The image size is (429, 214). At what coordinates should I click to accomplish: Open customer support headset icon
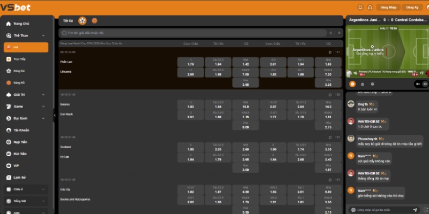369,7
